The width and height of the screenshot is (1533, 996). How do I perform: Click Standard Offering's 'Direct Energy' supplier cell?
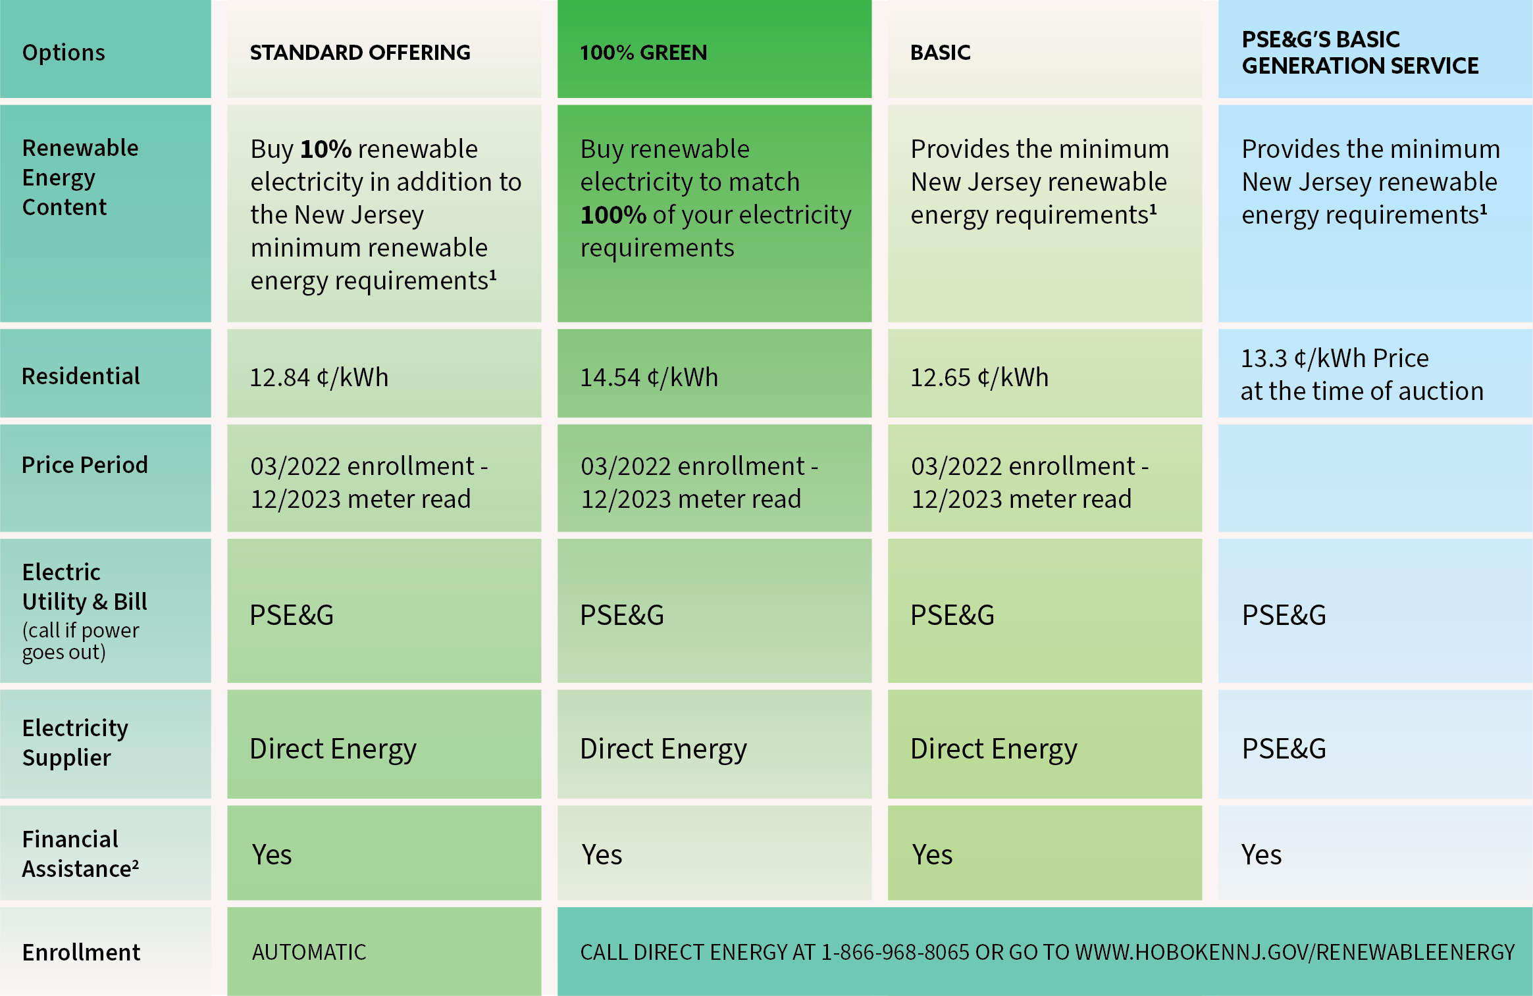point(384,743)
